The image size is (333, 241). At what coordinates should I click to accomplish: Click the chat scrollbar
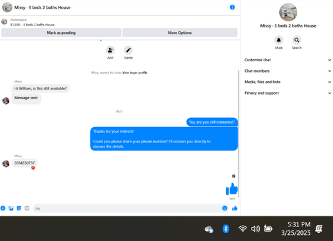239,133
